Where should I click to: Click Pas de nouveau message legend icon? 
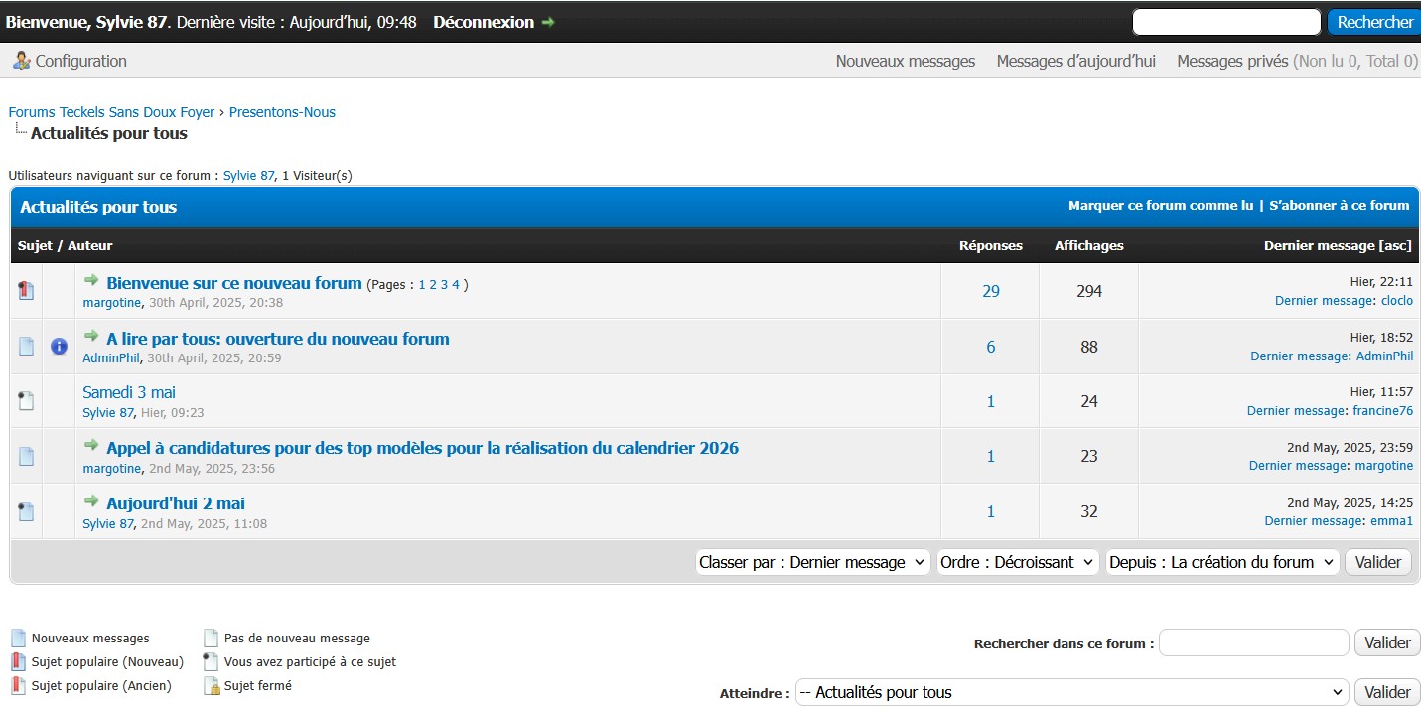coord(211,639)
